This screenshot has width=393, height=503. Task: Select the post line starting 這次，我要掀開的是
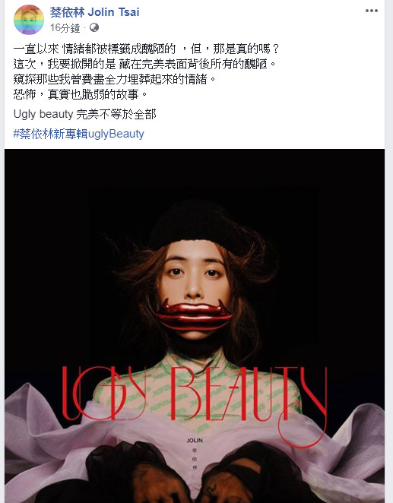pos(144,64)
